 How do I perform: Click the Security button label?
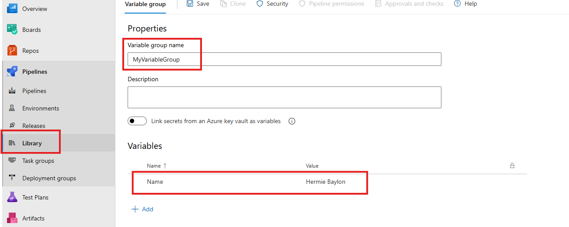click(278, 3)
